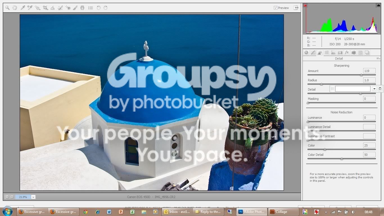Screen dimensions: 384x216
Task: Open the Camera Calibration tab
Action: [354, 53]
